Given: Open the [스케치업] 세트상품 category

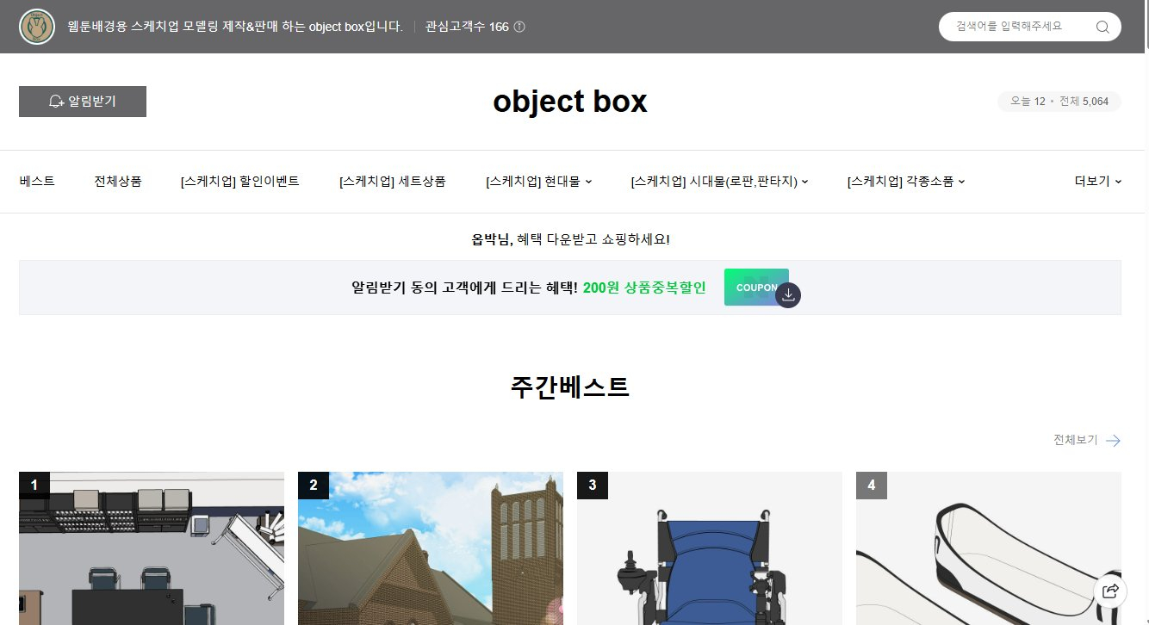Looking at the screenshot, I should (393, 182).
